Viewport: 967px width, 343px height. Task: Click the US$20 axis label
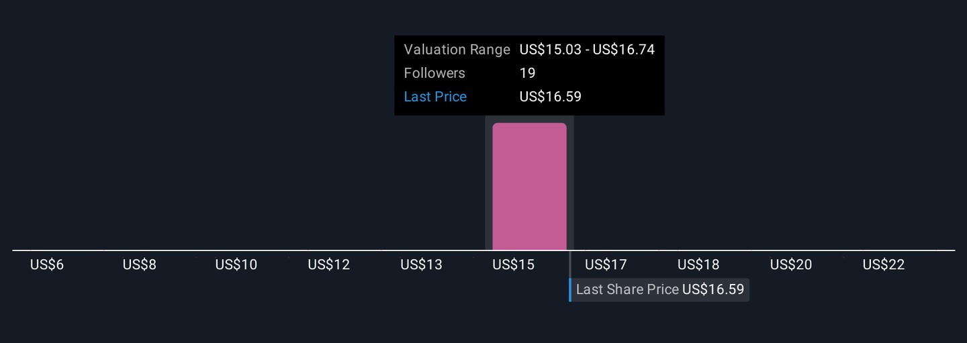791,265
